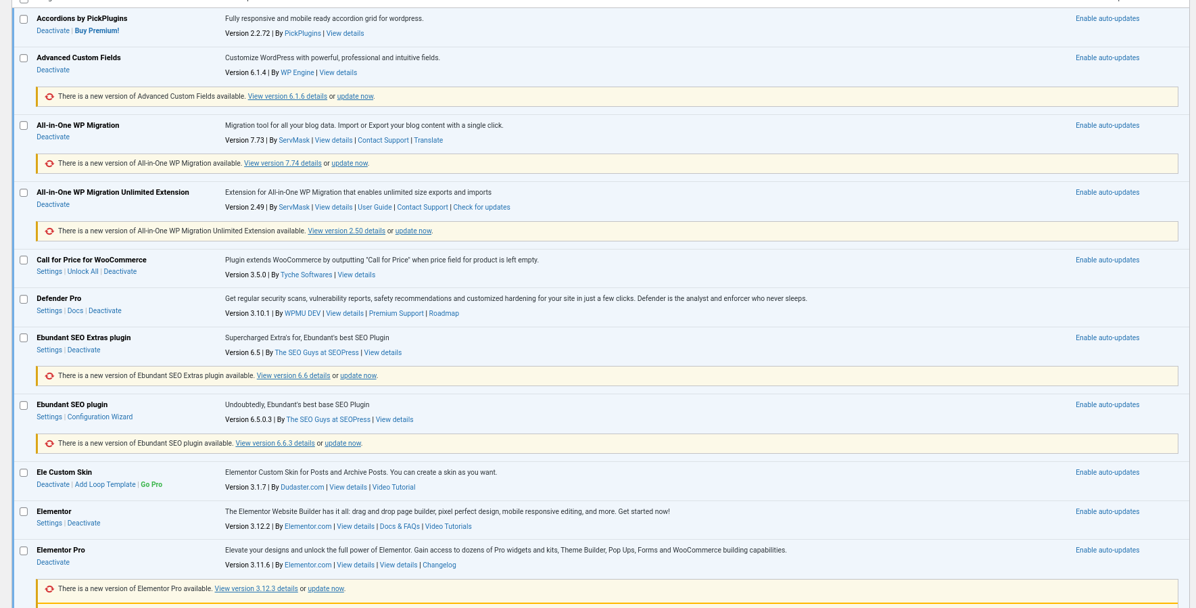Enable auto-updates for All-in-One WP Migration

[1107, 126]
